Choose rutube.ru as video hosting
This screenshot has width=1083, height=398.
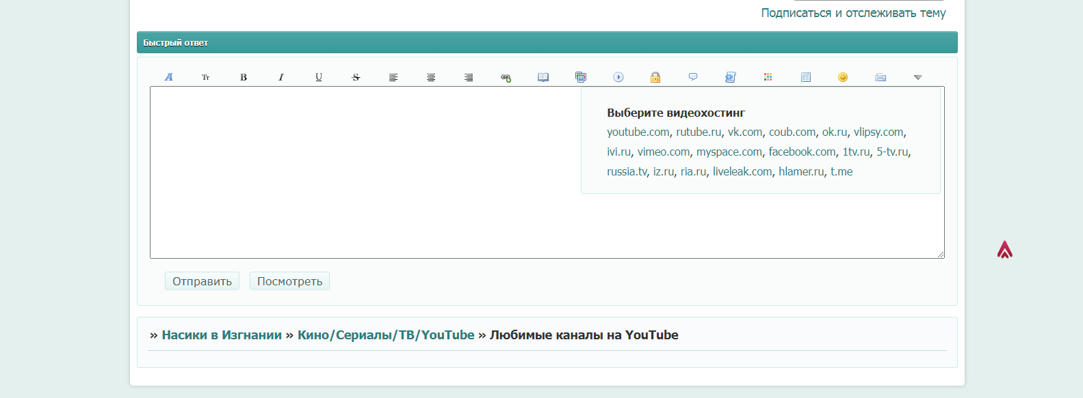click(x=699, y=132)
